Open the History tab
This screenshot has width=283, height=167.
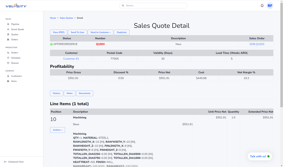point(56,93)
